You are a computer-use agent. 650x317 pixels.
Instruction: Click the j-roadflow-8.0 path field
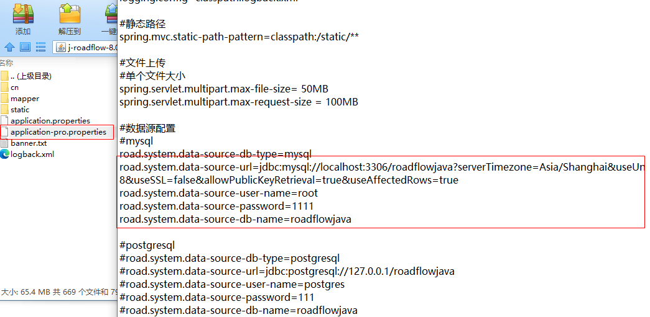[85, 47]
